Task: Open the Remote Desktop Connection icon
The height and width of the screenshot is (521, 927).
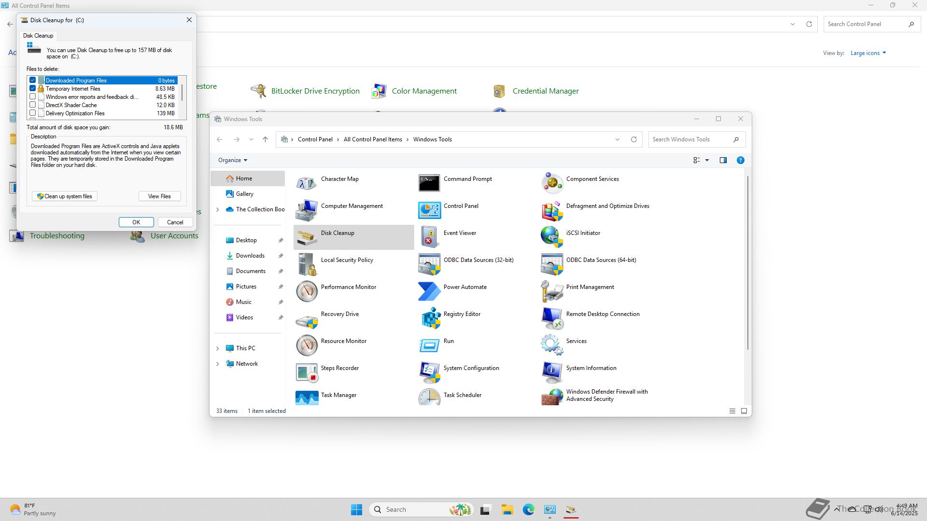Action: (552, 318)
